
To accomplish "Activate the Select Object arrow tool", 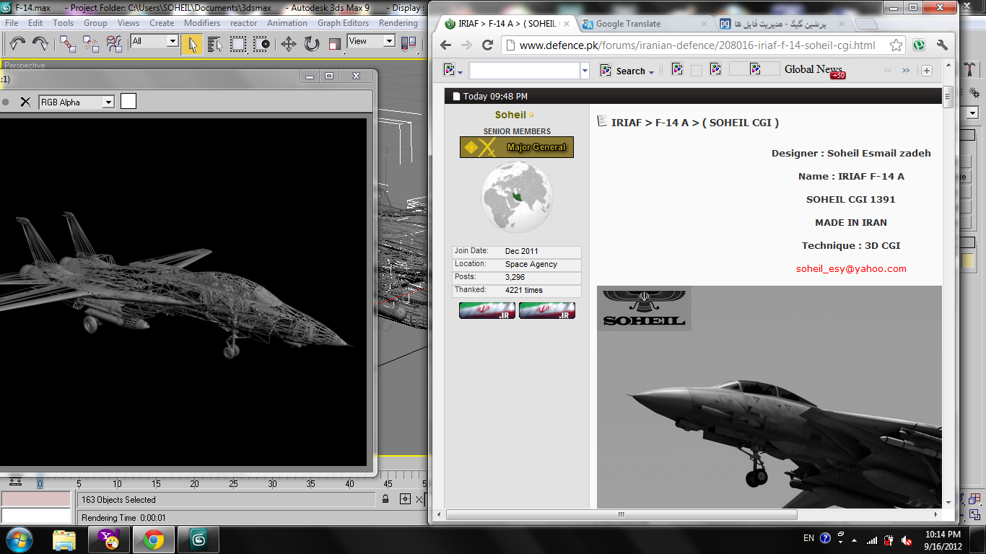I will pos(191,44).
